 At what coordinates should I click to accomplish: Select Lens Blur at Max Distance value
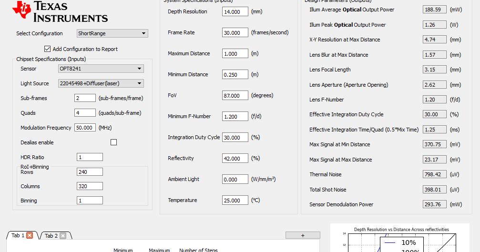click(435, 55)
